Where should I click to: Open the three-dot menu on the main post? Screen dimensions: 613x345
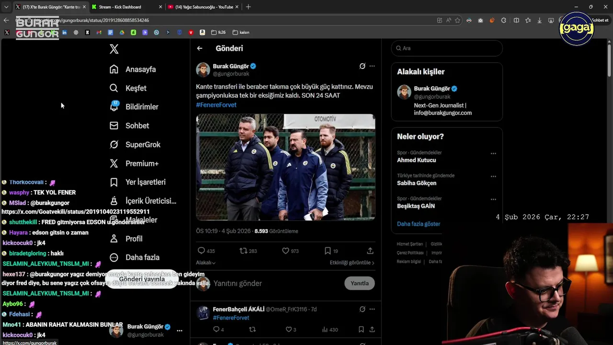[372, 66]
